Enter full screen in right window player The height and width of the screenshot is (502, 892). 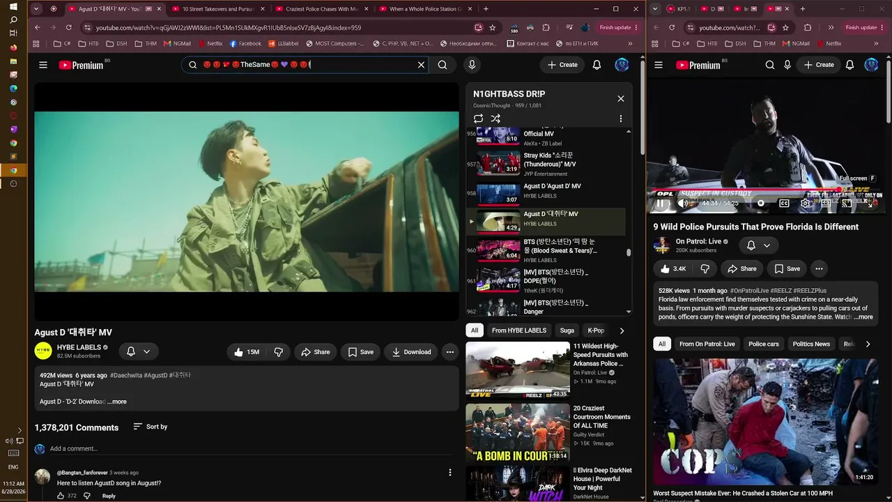[x=871, y=203]
